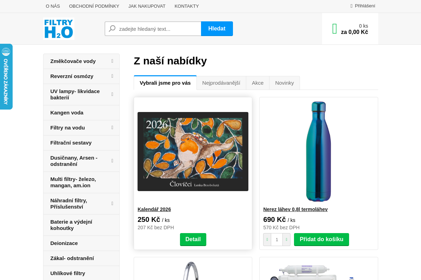The width and height of the screenshot is (421, 280).
Task: Add Nerez láhev to cart
Action: click(x=321, y=239)
